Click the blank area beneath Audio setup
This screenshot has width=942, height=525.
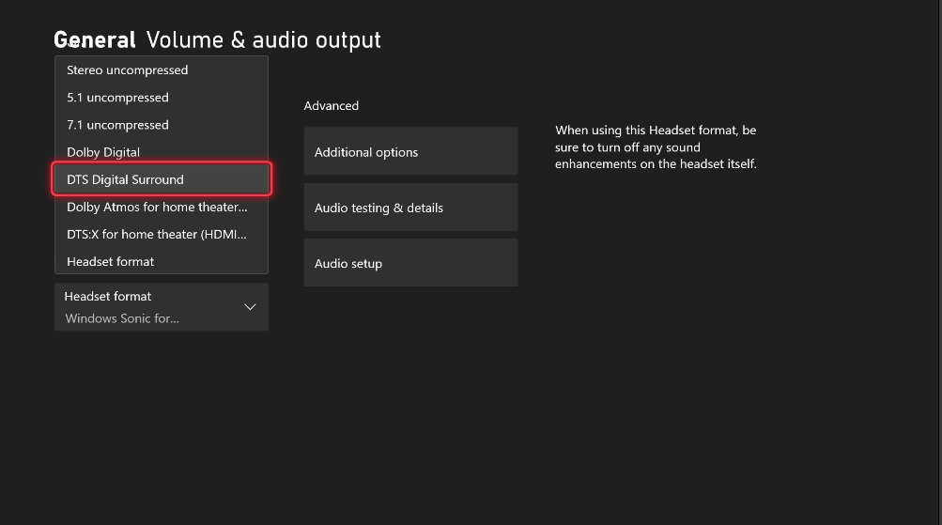[x=410, y=376]
